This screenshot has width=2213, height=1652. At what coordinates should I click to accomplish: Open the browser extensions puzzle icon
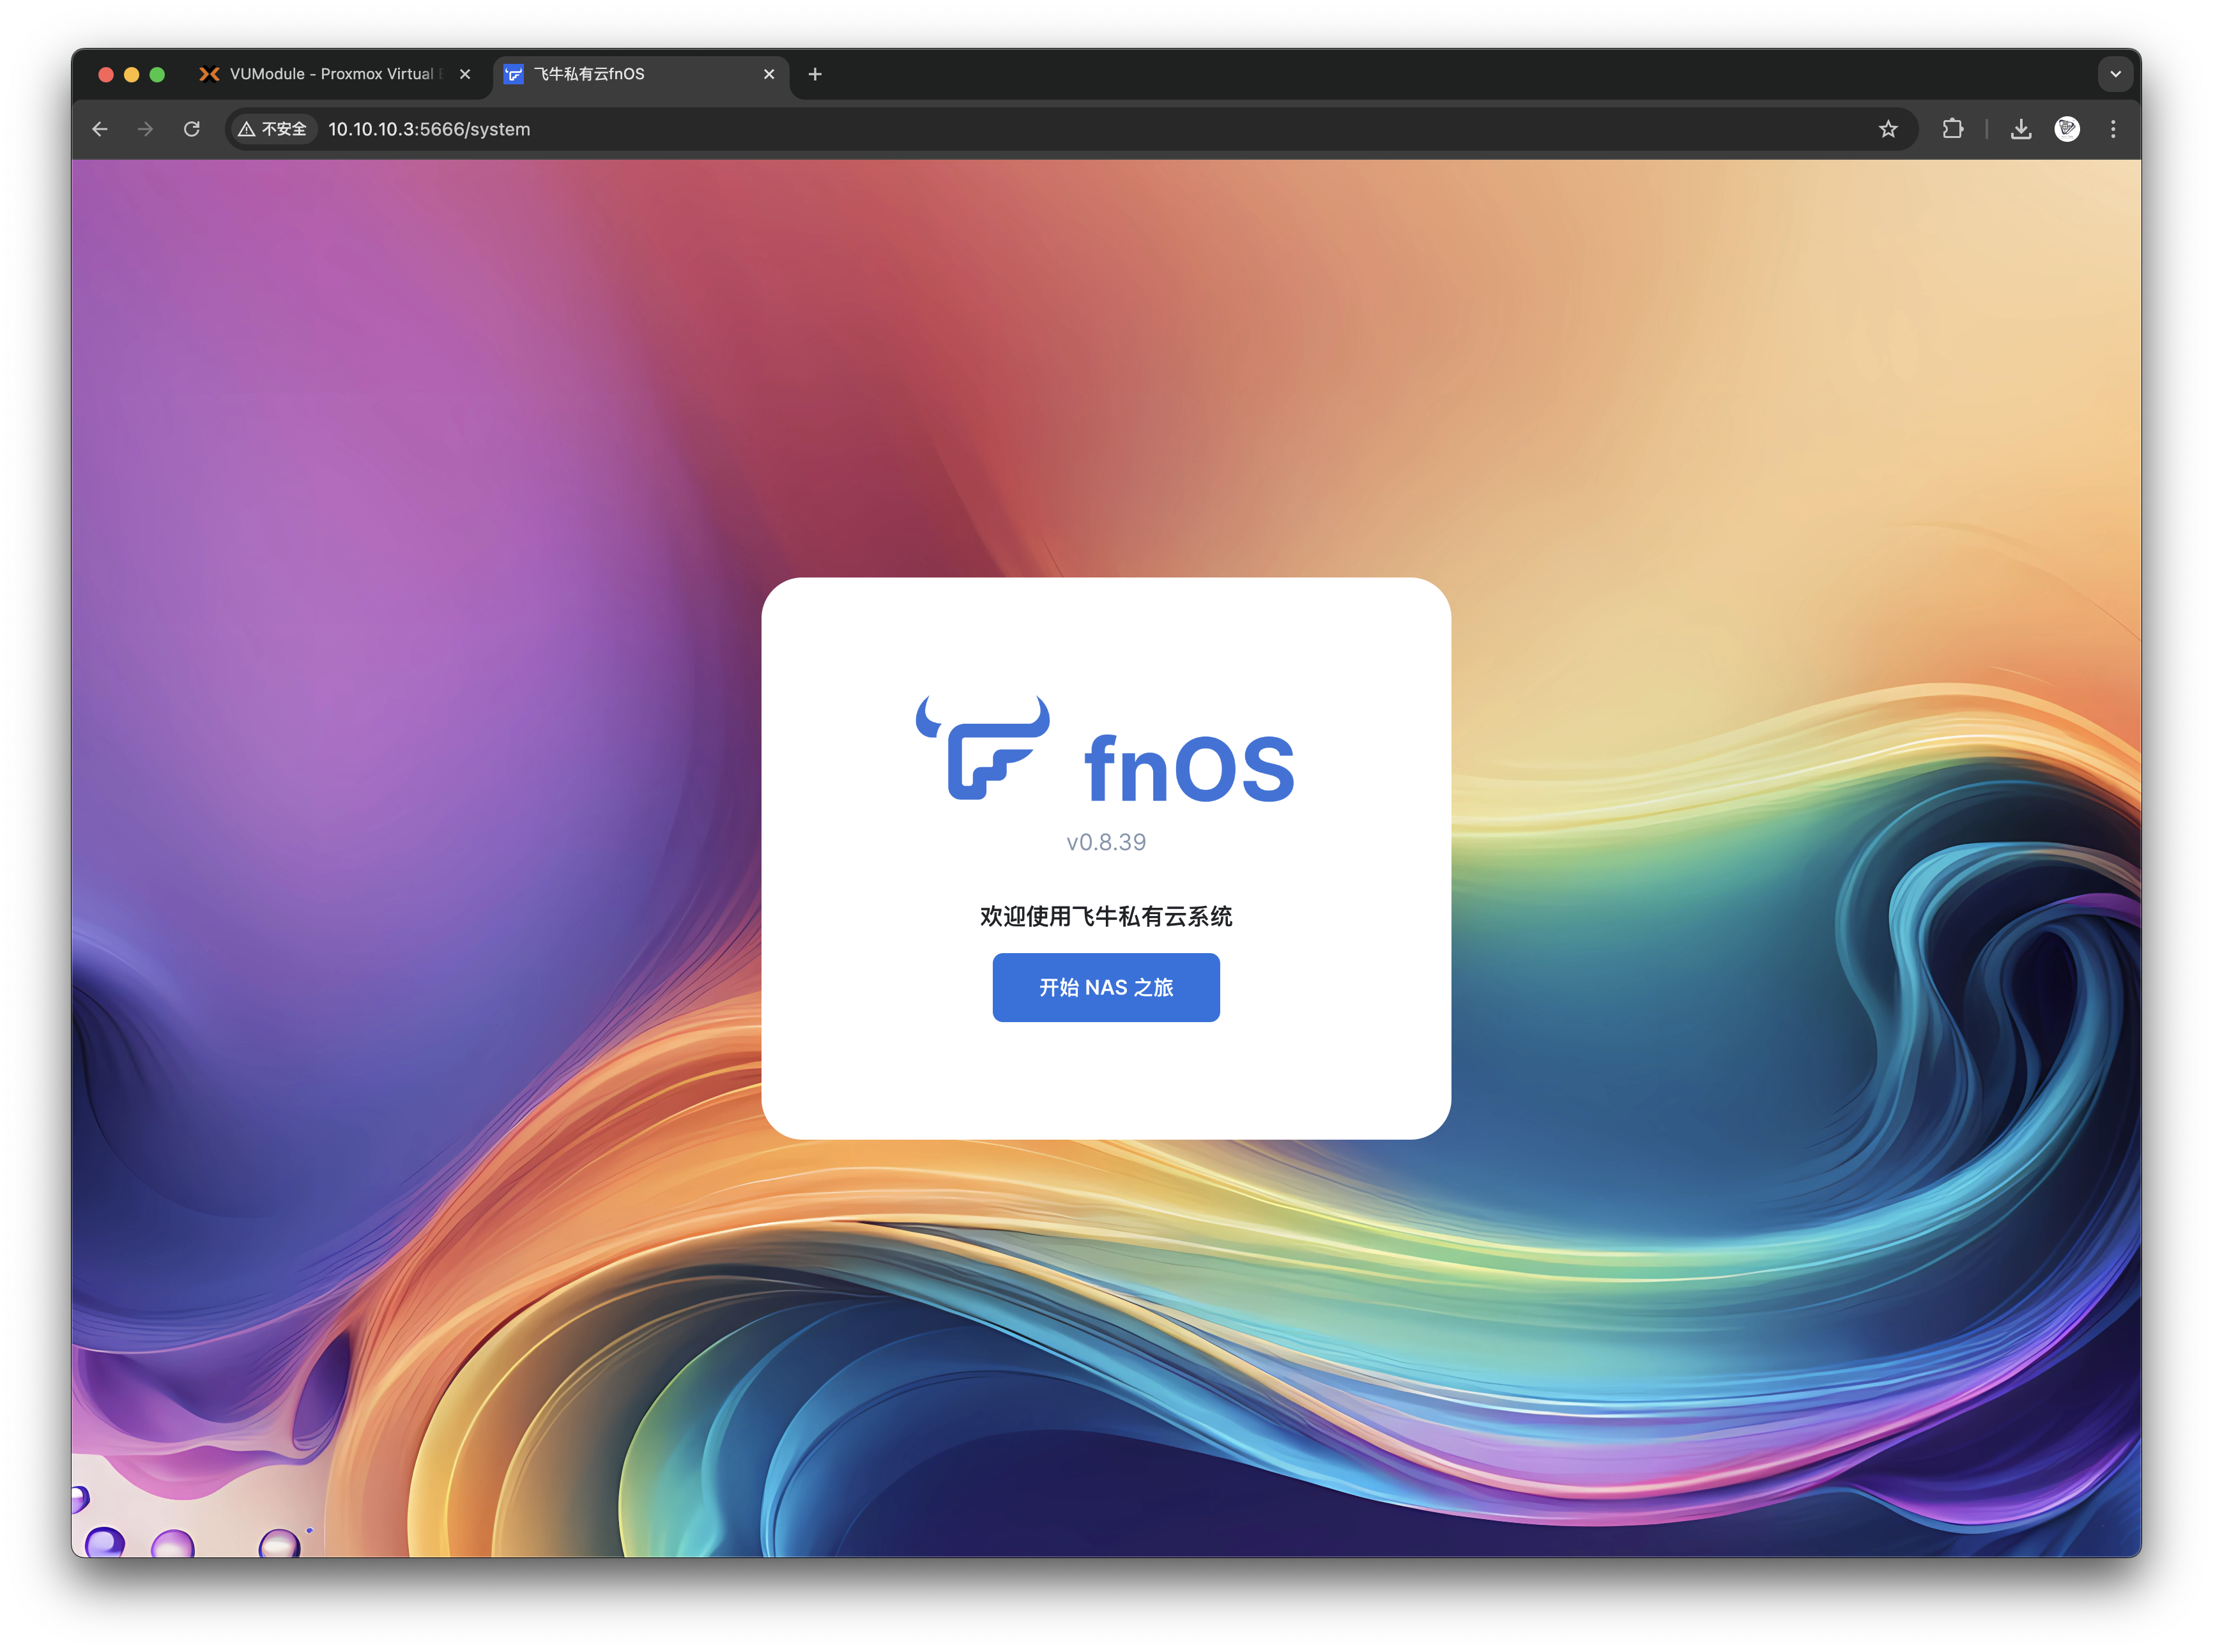coord(1952,129)
